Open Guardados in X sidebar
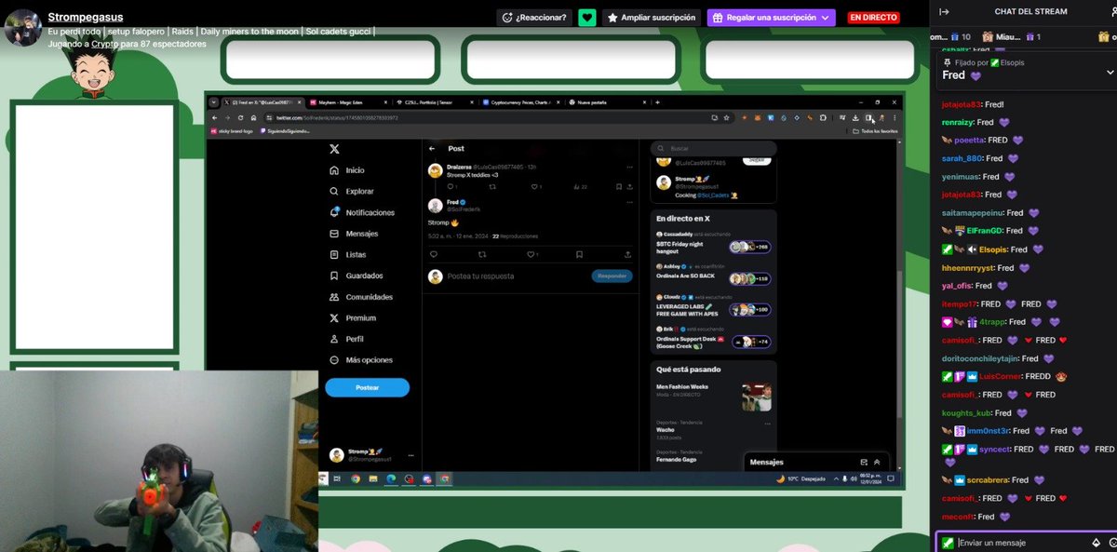 355,276
